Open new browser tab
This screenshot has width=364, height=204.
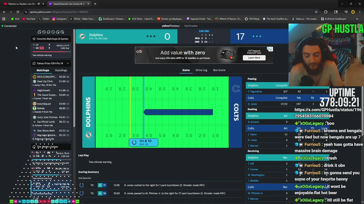(95, 4)
